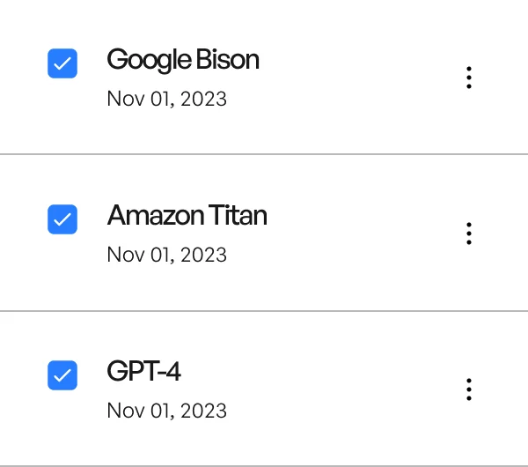Click the GPT-4 model title
528x467 pixels.
[x=143, y=371]
